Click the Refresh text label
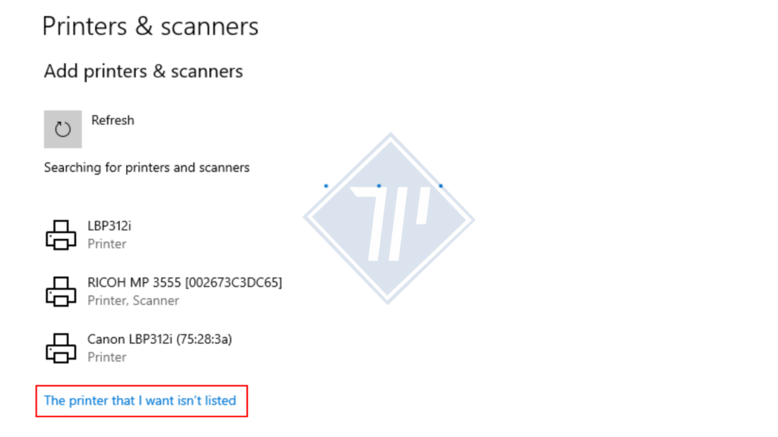The image size is (778, 437). (x=112, y=120)
